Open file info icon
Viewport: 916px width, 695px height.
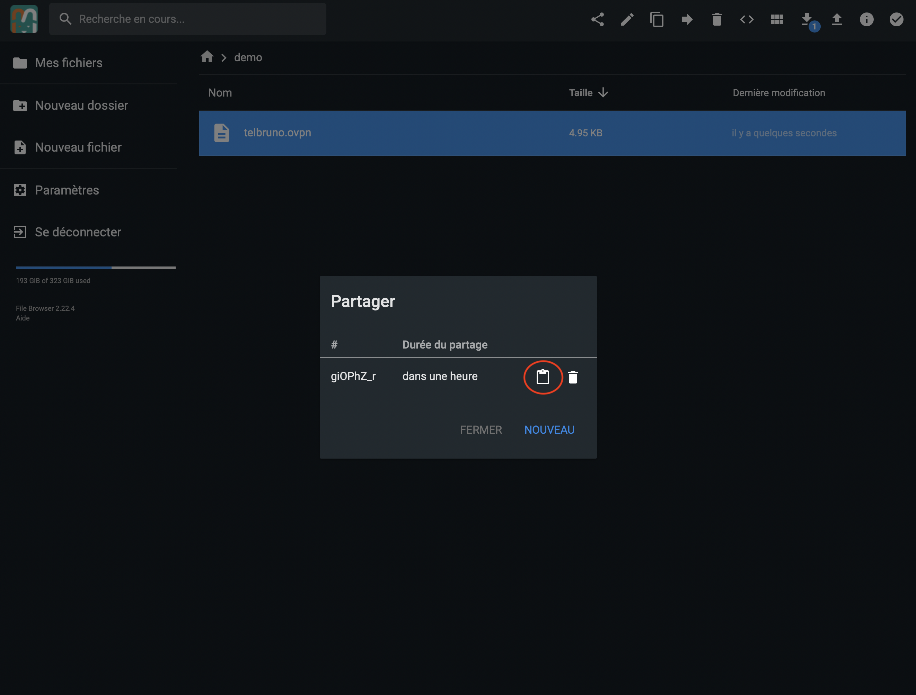(x=866, y=19)
